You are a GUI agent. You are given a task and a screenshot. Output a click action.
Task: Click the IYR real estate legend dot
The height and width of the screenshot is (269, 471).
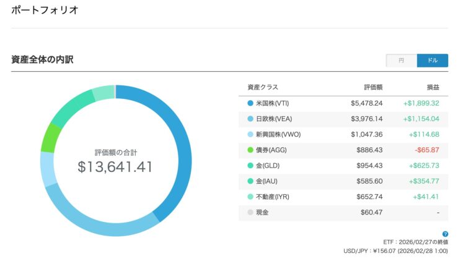[250, 197]
